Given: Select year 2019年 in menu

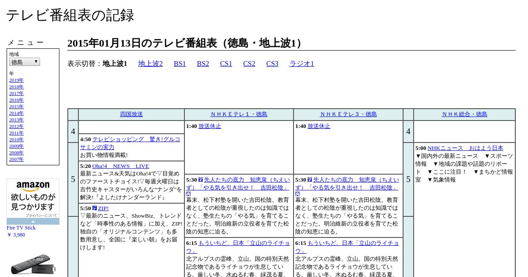Looking at the screenshot, I should pos(16,80).
